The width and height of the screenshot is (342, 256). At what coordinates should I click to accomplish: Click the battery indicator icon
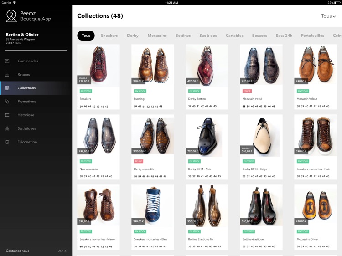pyautogui.click(x=337, y=3)
